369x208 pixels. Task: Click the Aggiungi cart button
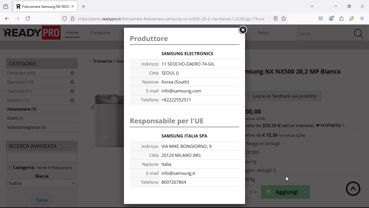click(x=285, y=192)
